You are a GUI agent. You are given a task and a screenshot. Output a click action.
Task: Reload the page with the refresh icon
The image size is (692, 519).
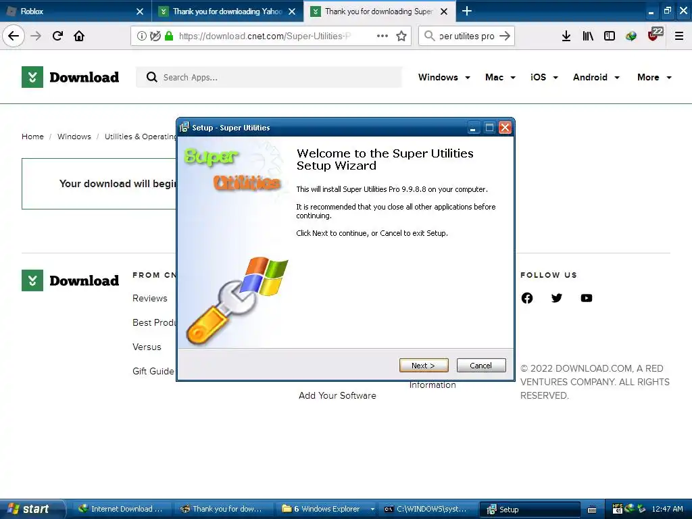[57, 36]
